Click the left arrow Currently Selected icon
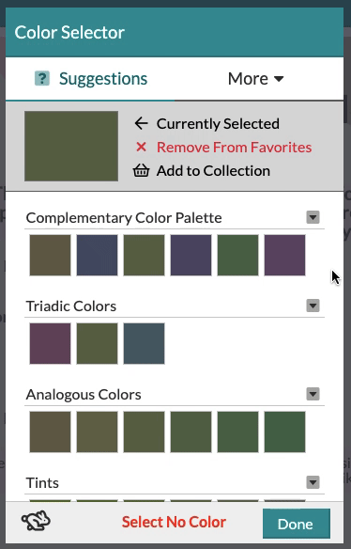Screen dimensions: 351x549 coord(141,123)
